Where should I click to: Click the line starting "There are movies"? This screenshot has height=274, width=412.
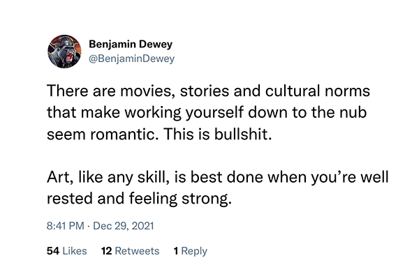coord(208,91)
